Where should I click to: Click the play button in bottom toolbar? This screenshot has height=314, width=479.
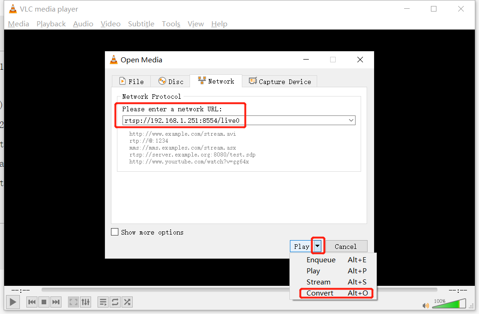coord(12,302)
